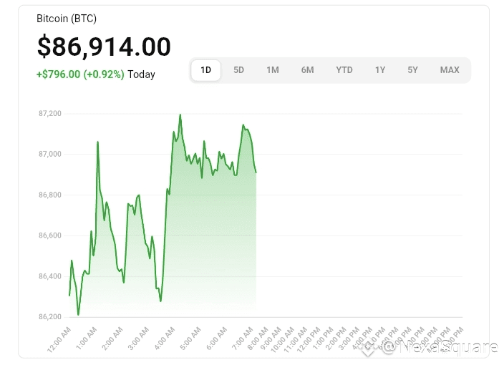
Task: Click the 86,800 y-axis label
Action: pos(49,195)
